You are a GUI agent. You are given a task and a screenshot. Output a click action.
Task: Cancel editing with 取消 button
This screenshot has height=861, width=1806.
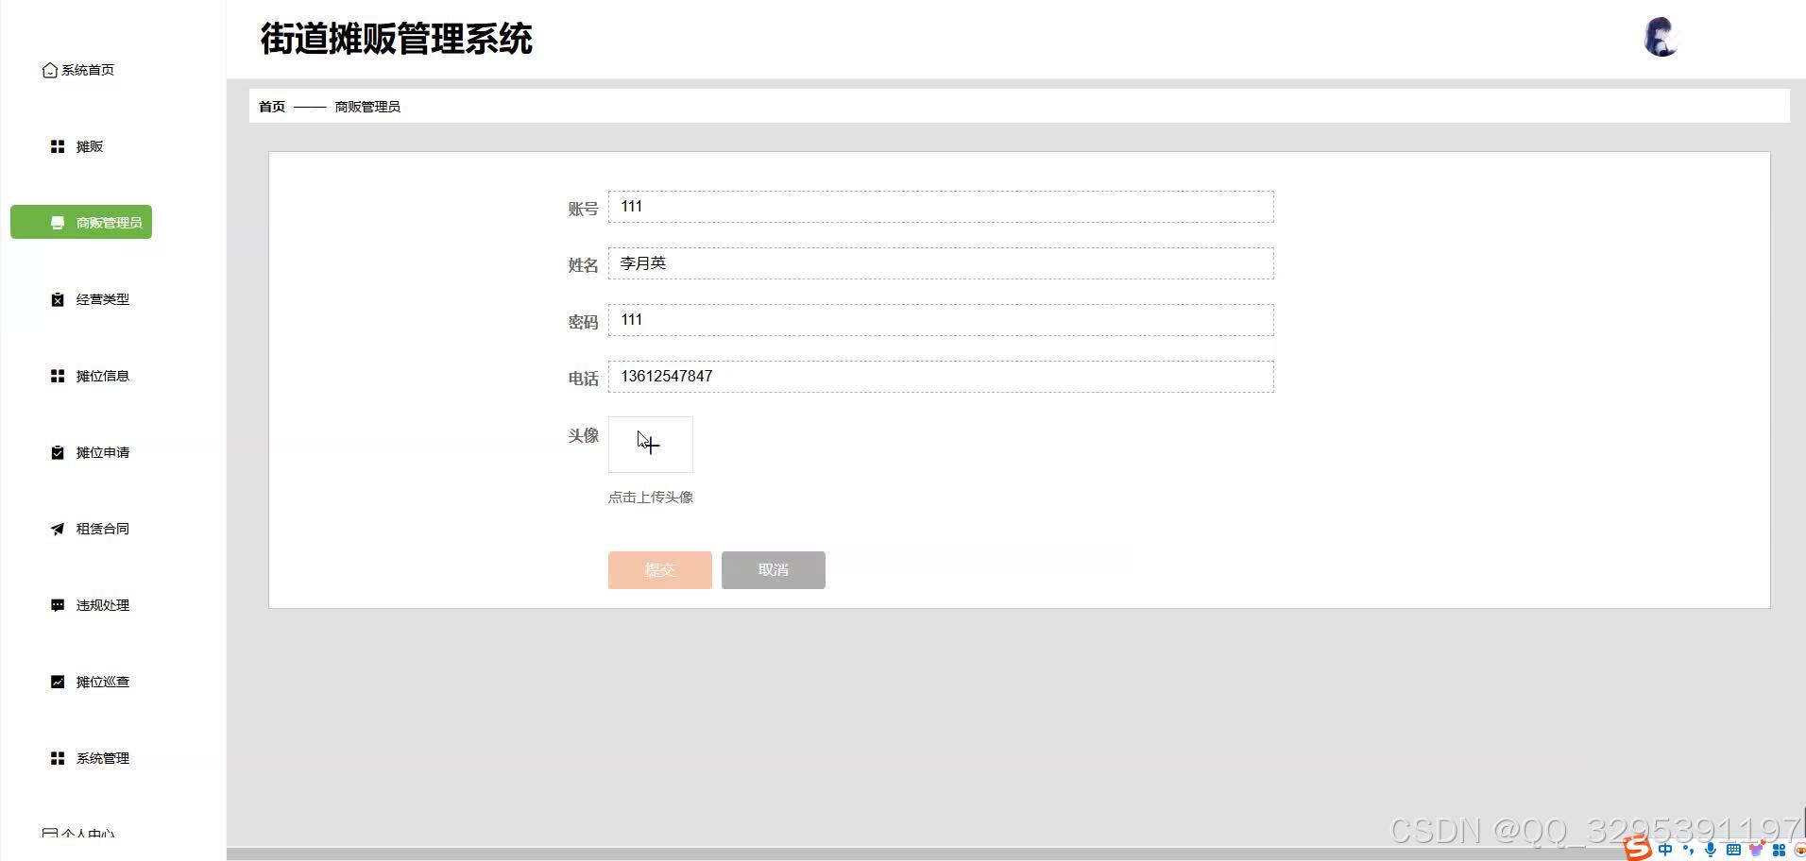(773, 569)
